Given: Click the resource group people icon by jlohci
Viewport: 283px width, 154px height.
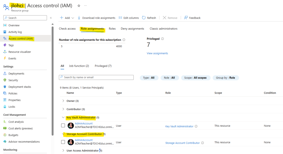Looking at the screenshot, I should click(6, 7).
